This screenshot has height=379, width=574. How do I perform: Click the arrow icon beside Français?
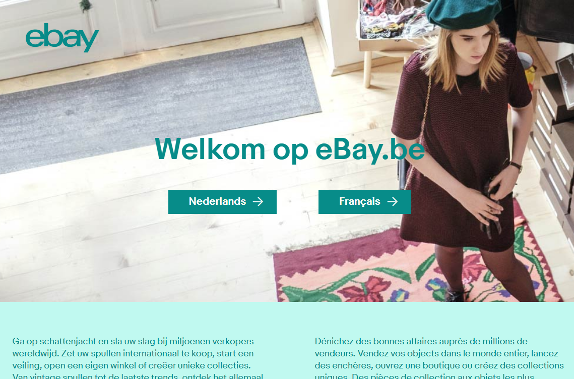(393, 201)
